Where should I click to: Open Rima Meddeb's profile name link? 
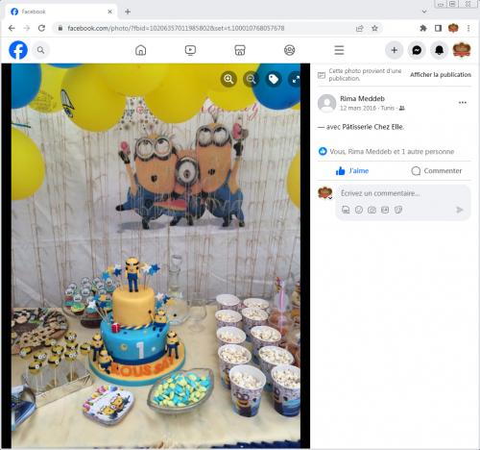coord(362,99)
